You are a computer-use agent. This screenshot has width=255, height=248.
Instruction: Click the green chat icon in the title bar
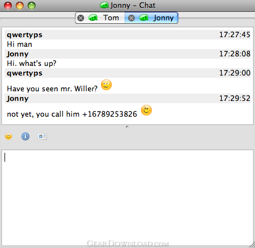coord(104,5)
